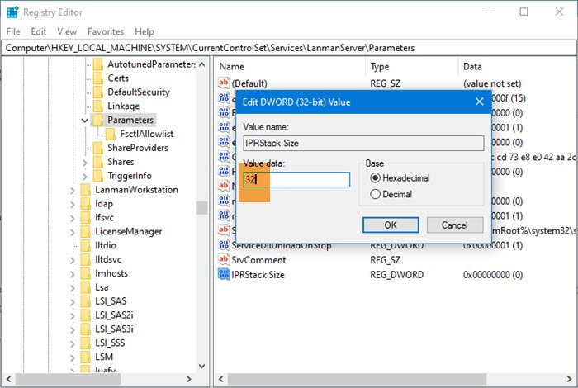Click the Value name field
Image resolution: width=578 pixels, height=388 pixels.
[x=363, y=143]
